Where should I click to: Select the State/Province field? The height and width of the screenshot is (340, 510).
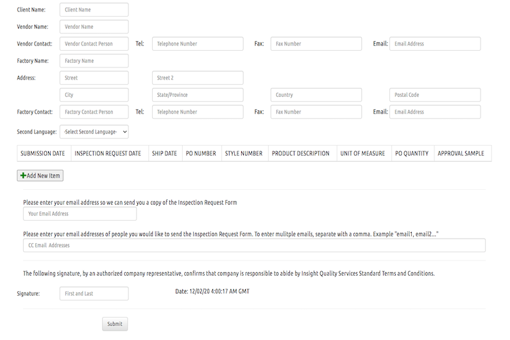coord(198,95)
